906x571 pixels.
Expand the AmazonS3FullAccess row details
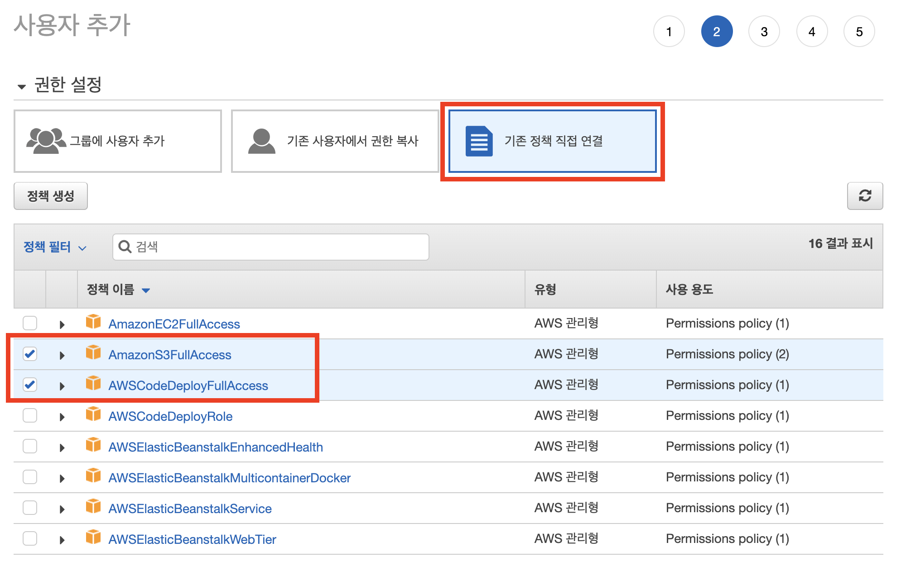(62, 355)
